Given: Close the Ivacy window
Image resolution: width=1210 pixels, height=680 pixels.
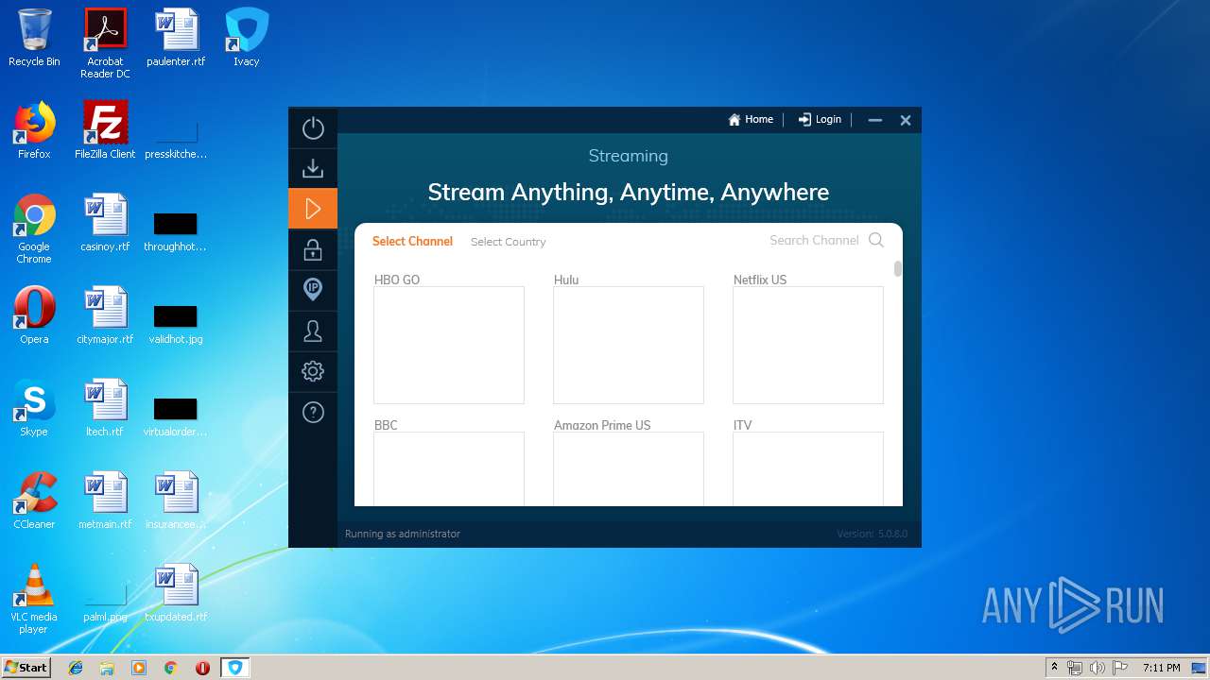Looking at the screenshot, I should tap(906, 120).
